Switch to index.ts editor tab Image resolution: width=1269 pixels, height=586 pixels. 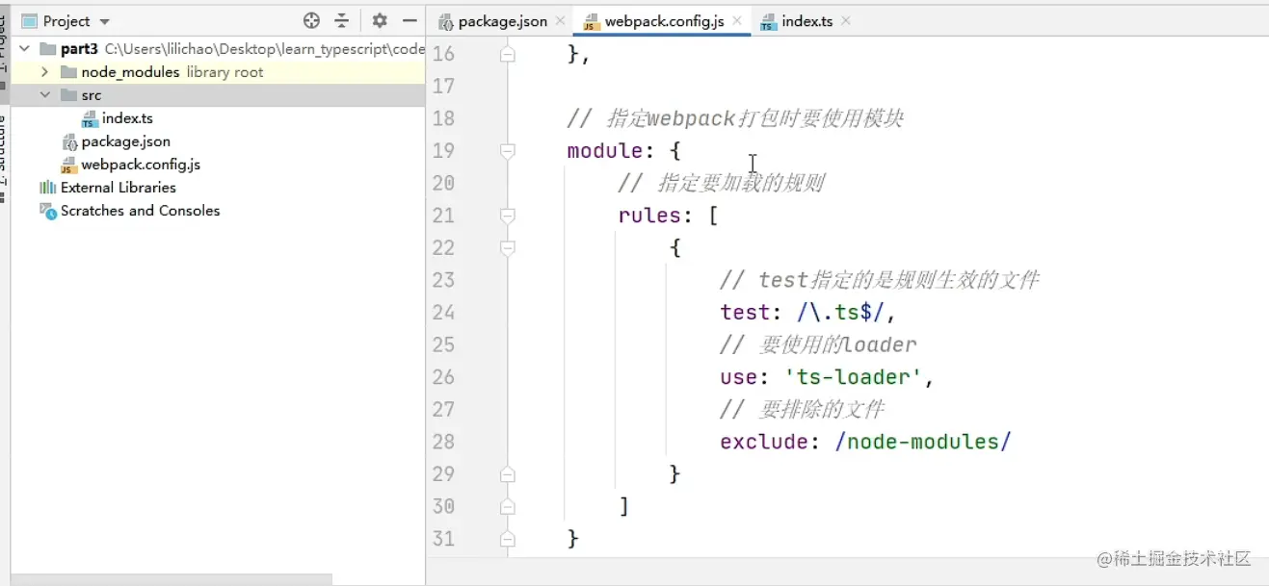coord(807,21)
